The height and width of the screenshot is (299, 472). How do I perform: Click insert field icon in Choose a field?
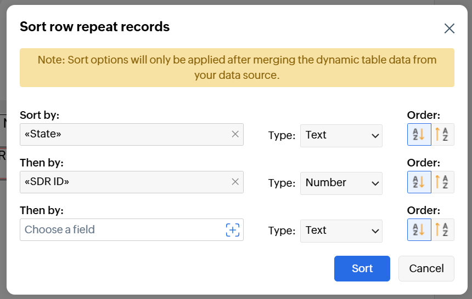point(233,230)
